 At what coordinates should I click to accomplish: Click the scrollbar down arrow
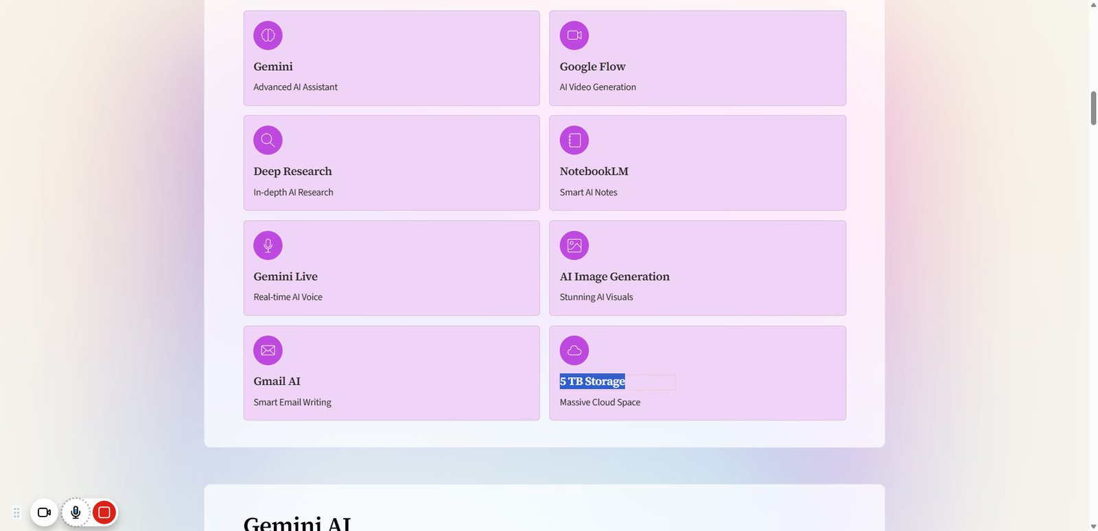click(1093, 526)
